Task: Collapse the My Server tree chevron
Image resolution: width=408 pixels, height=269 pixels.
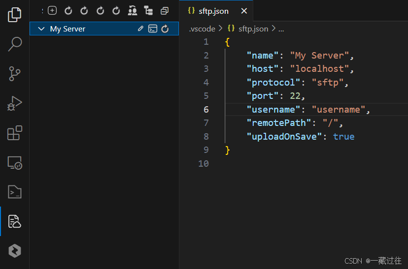Action: coord(41,29)
